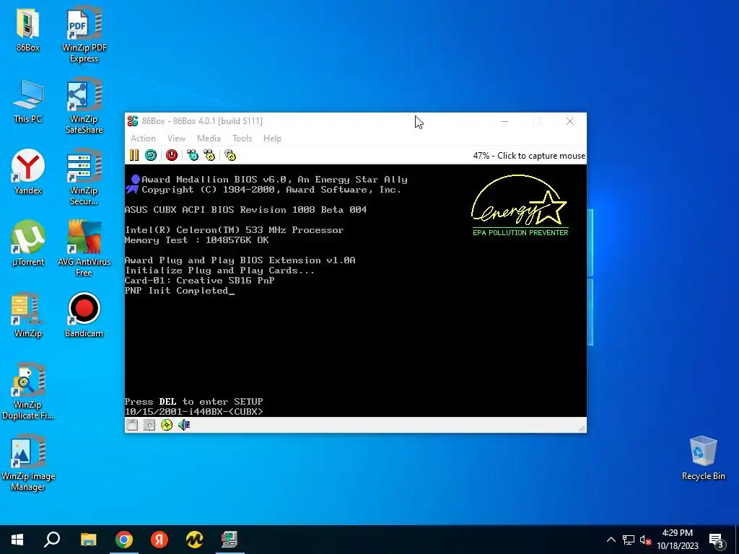Screen dimensions: 739x554
Task: Click the yellow wave app taskbar icon
Action: pos(194,540)
